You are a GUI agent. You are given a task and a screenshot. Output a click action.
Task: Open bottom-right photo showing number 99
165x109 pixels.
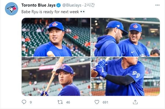pyautogui.click(x=126, y=76)
